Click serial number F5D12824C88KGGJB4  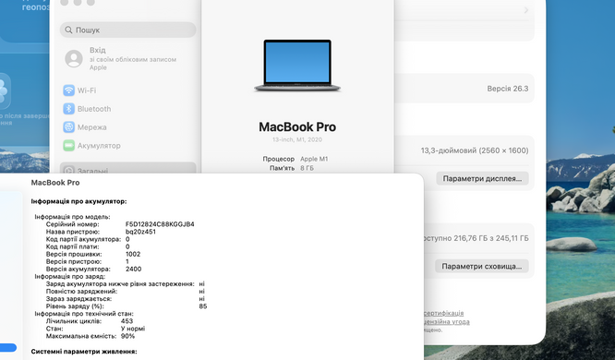pyautogui.click(x=160, y=224)
